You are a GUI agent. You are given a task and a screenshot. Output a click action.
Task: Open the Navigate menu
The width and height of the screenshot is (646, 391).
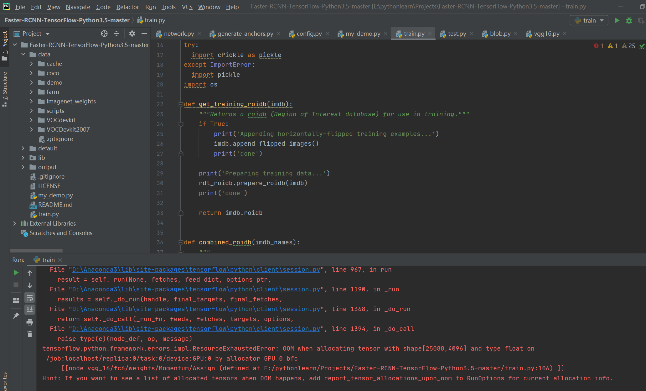78,7
